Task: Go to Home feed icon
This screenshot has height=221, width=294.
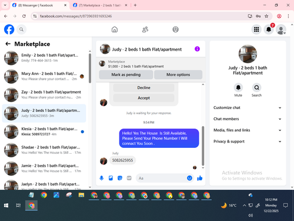Action: [115, 29]
